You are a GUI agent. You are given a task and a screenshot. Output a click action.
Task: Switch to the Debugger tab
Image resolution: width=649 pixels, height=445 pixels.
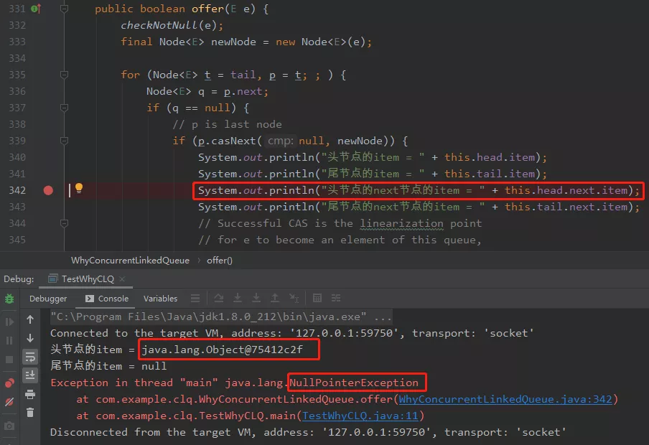click(48, 299)
